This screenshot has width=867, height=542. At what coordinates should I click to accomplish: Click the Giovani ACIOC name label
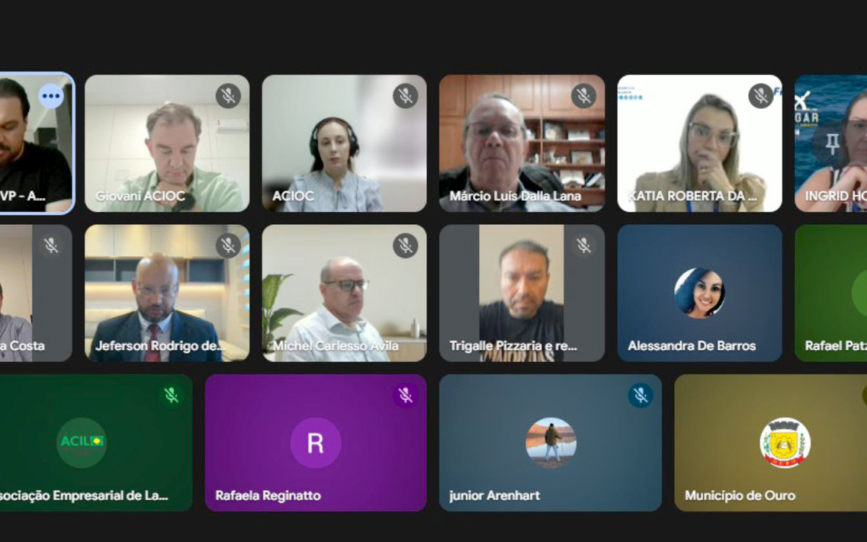click(x=140, y=196)
